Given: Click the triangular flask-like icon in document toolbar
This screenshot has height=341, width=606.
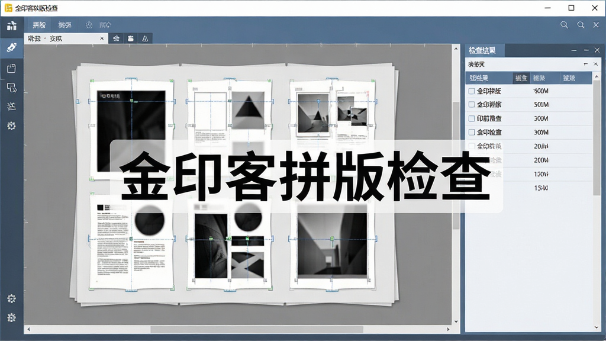Looking at the screenshot, I should click(145, 38).
